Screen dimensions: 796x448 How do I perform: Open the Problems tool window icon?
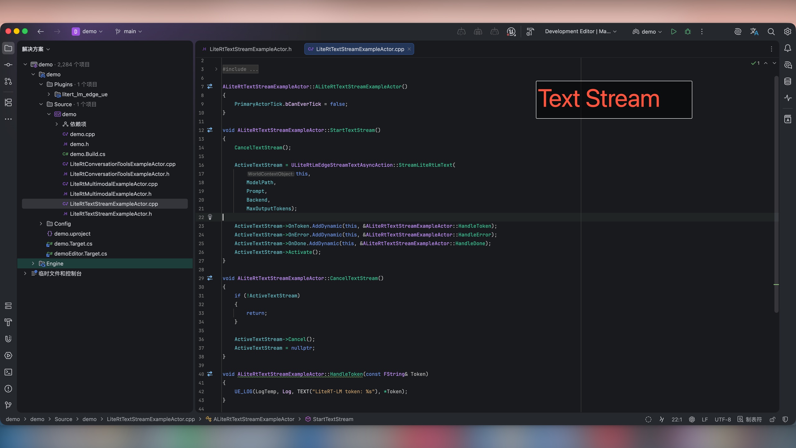(8, 389)
